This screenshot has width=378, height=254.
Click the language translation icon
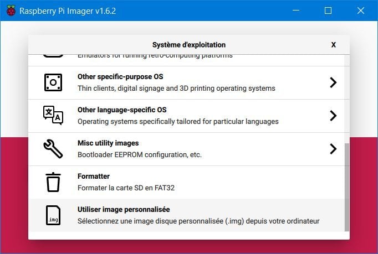53,115
